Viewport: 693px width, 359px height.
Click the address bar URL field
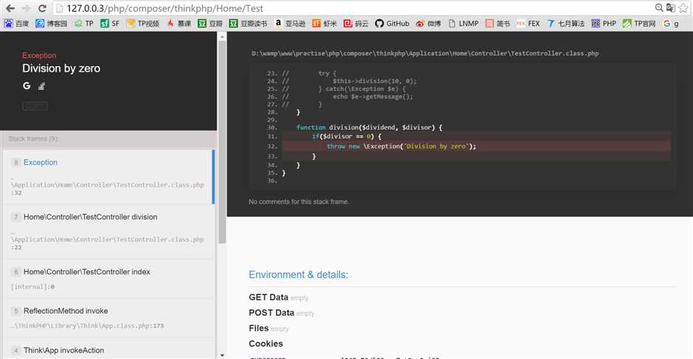pyautogui.click(x=354, y=8)
